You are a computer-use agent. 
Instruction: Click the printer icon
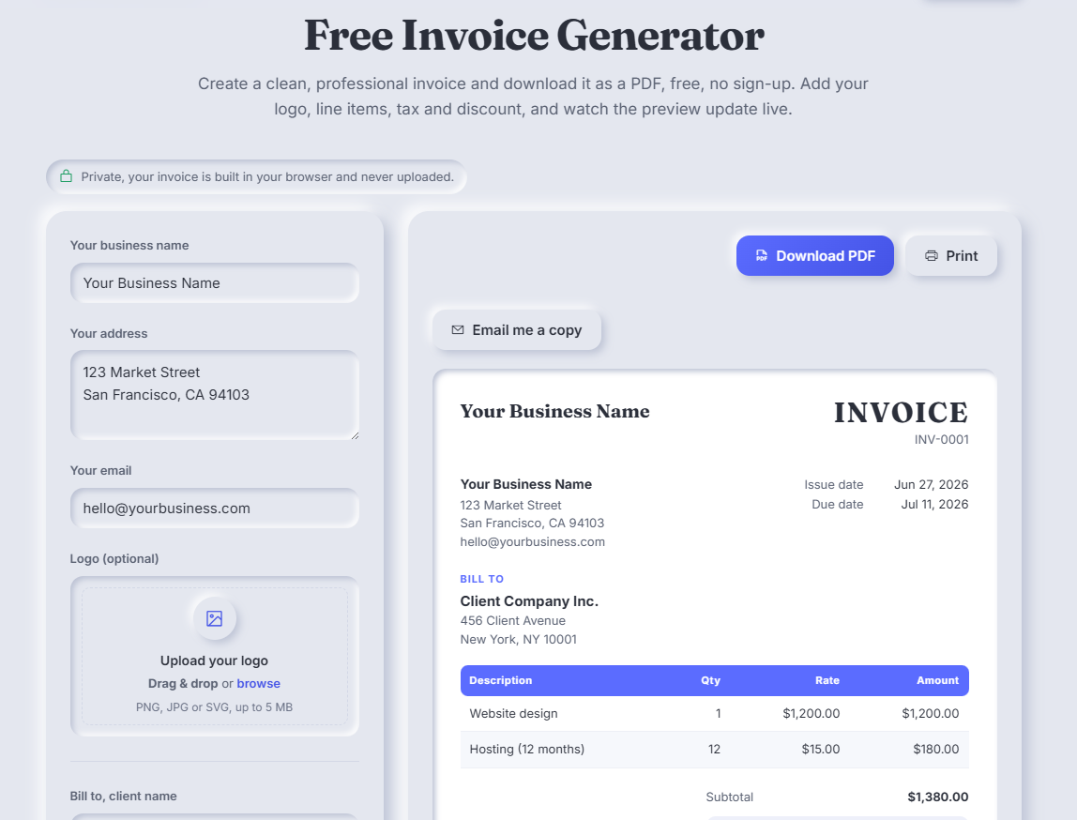point(932,255)
